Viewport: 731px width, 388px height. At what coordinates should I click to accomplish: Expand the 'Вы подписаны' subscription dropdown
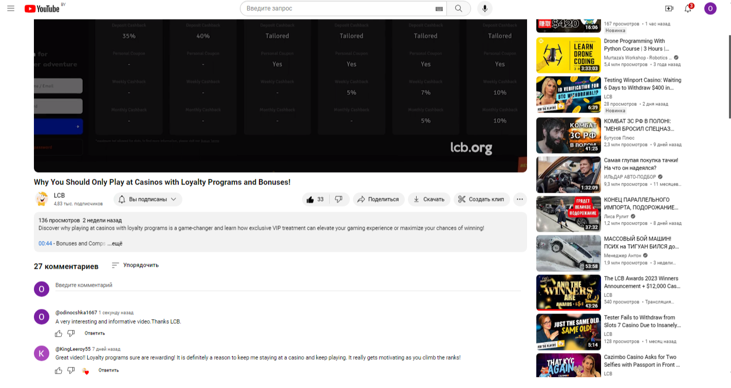pos(148,199)
